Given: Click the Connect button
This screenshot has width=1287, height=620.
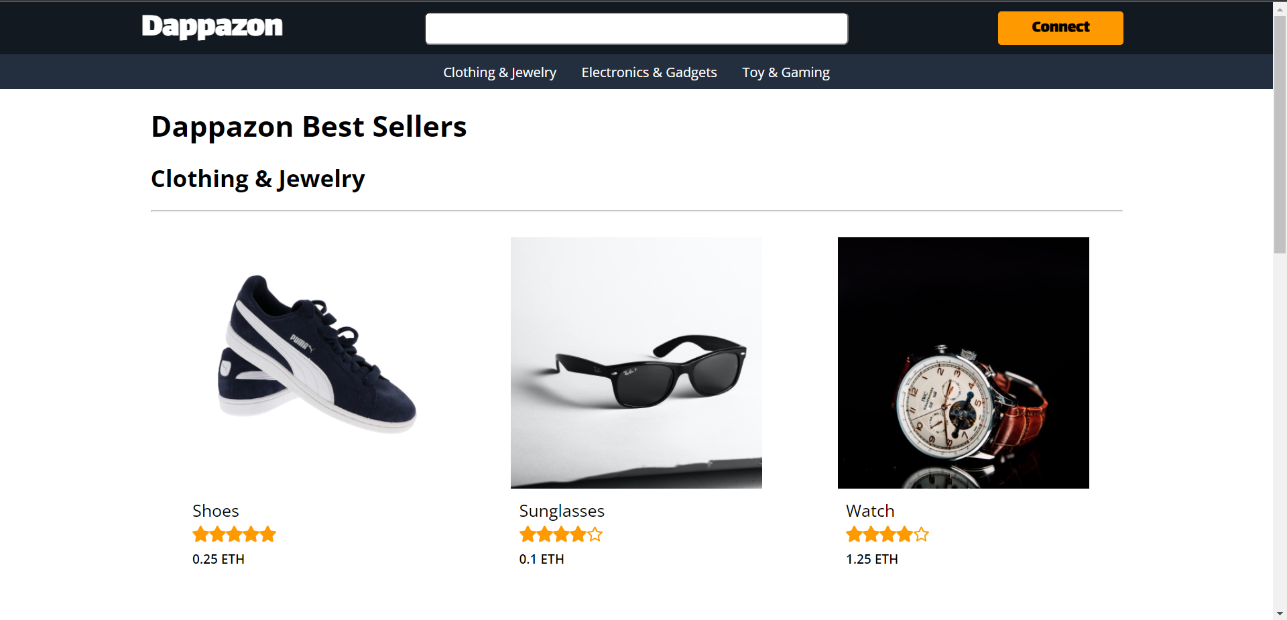Looking at the screenshot, I should point(1060,28).
